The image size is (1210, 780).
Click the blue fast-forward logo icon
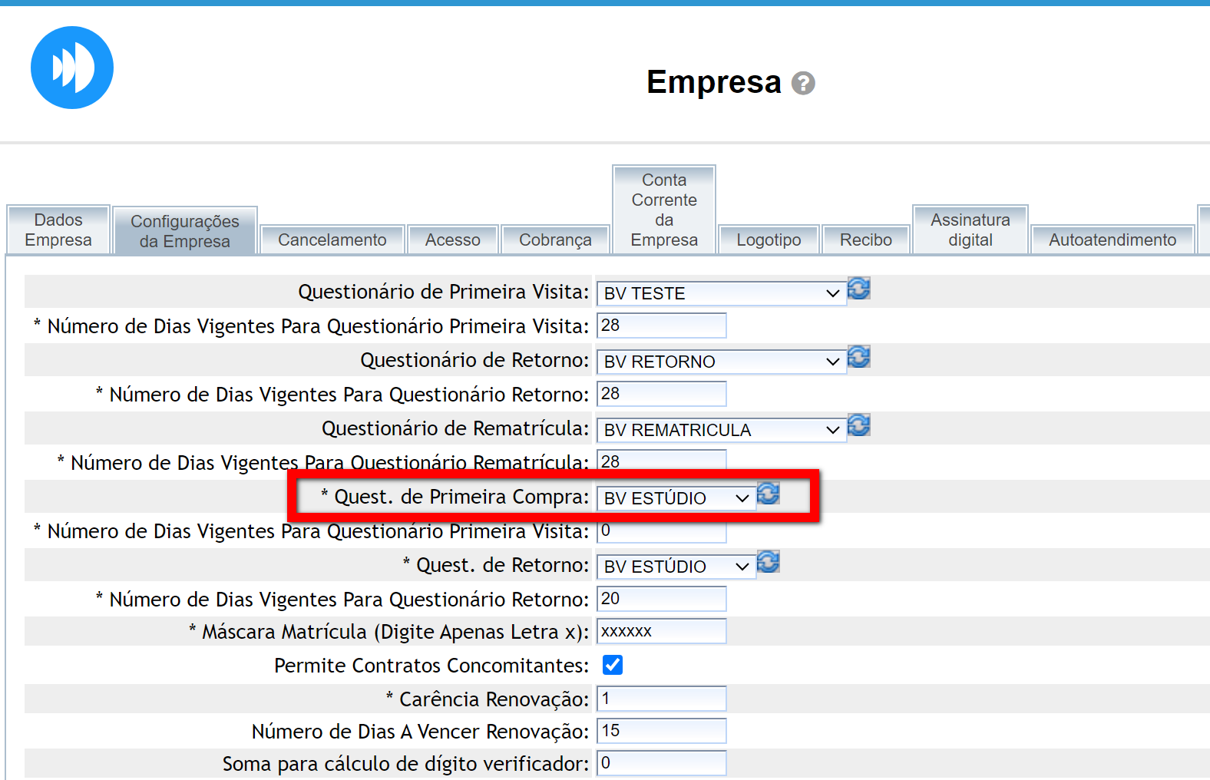(x=72, y=68)
